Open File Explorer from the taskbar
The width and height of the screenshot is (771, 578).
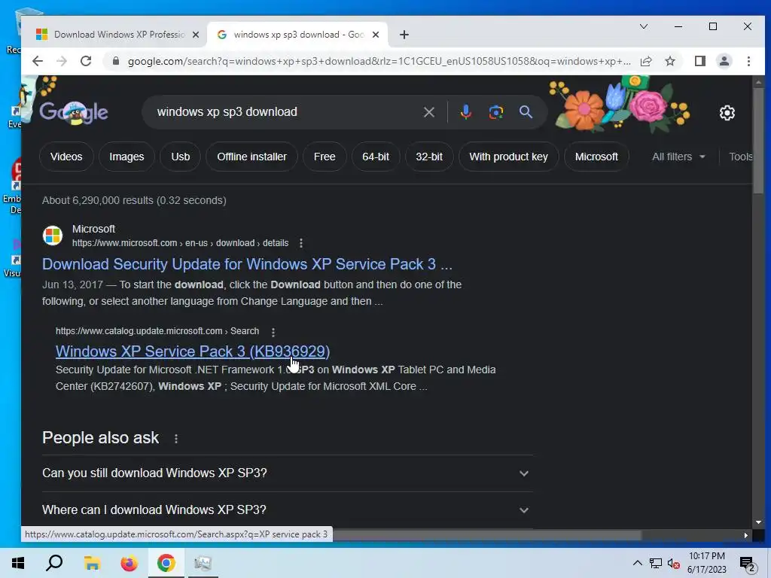click(x=92, y=563)
